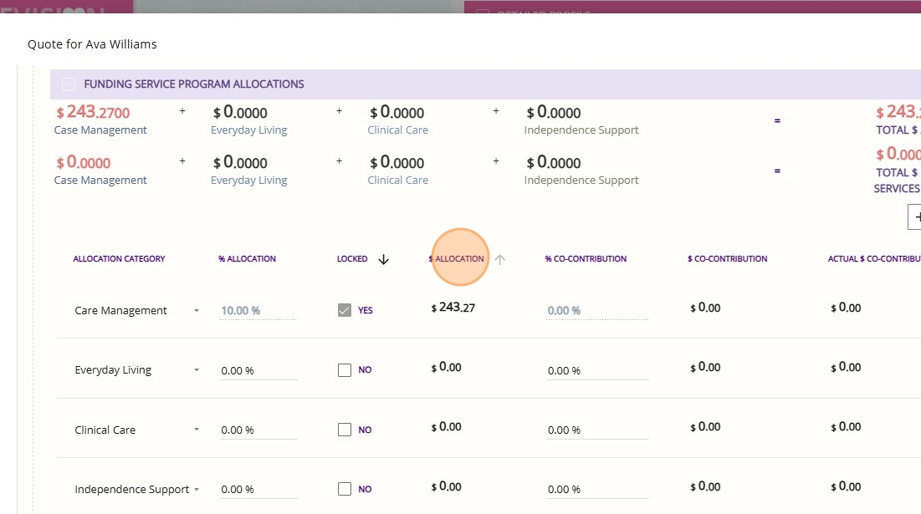Edit Everyday Living % allocation field
This screenshot has width=921, height=514.
coord(258,371)
